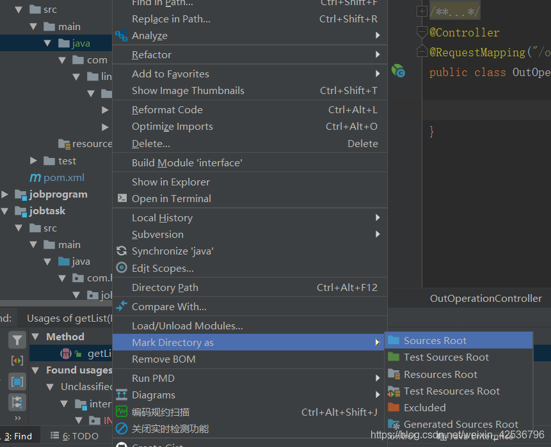Click the Compare With arrows icon
The image size is (551, 447).
122,306
